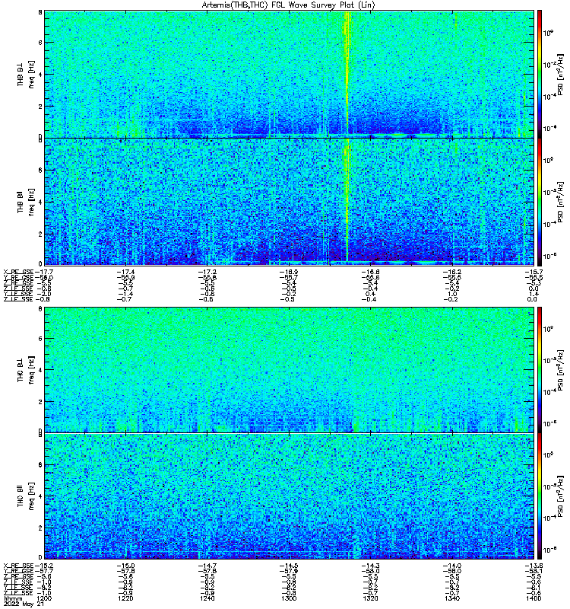Viewport: 570px width, 609px height.
Task: Click the -17.7 ephemeris value
Action: pos(44,272)
